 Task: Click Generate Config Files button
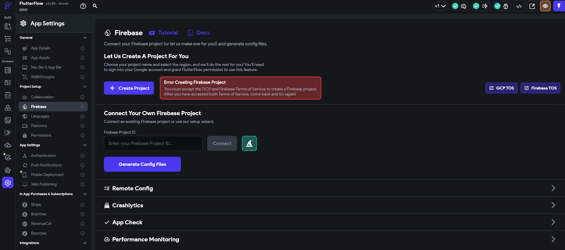142,164
